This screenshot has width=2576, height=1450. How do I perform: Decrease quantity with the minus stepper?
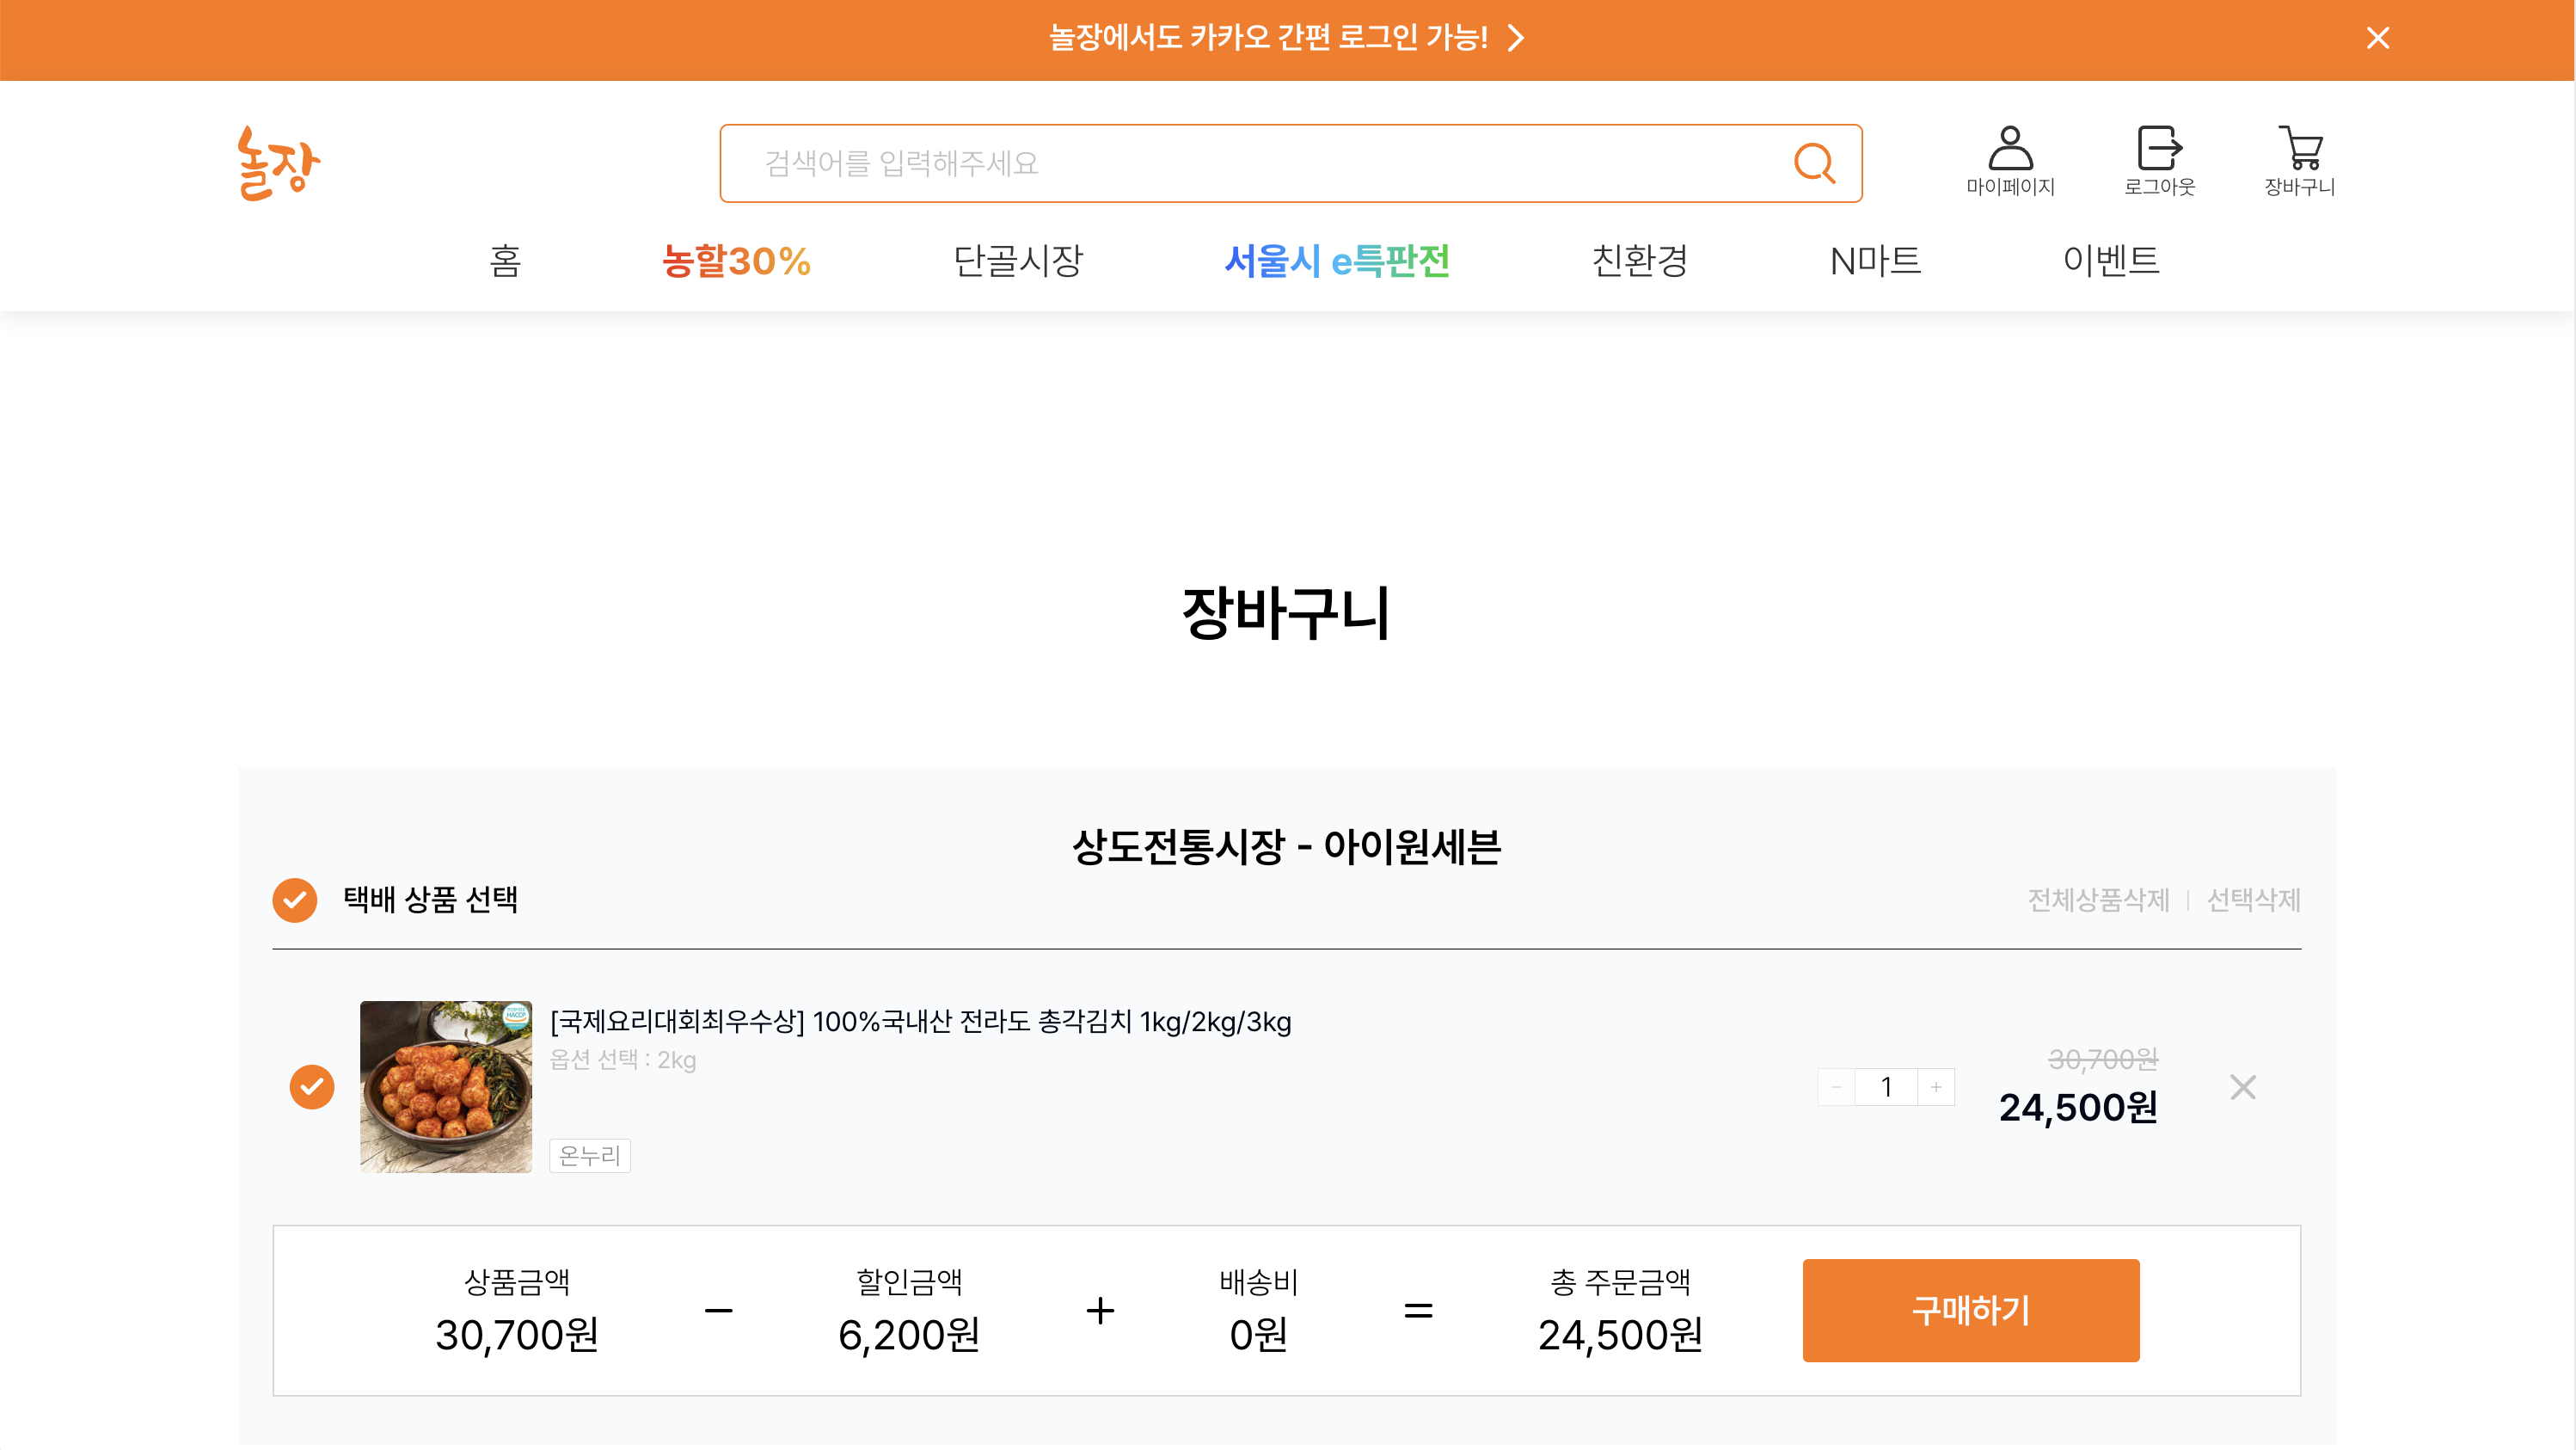1836,1087
